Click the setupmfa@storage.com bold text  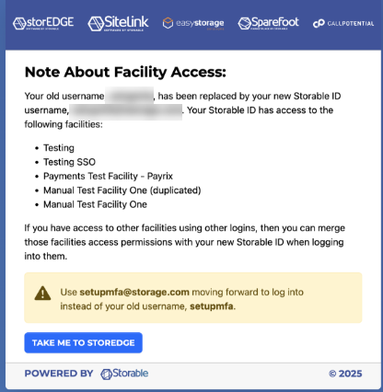(134, 292)
